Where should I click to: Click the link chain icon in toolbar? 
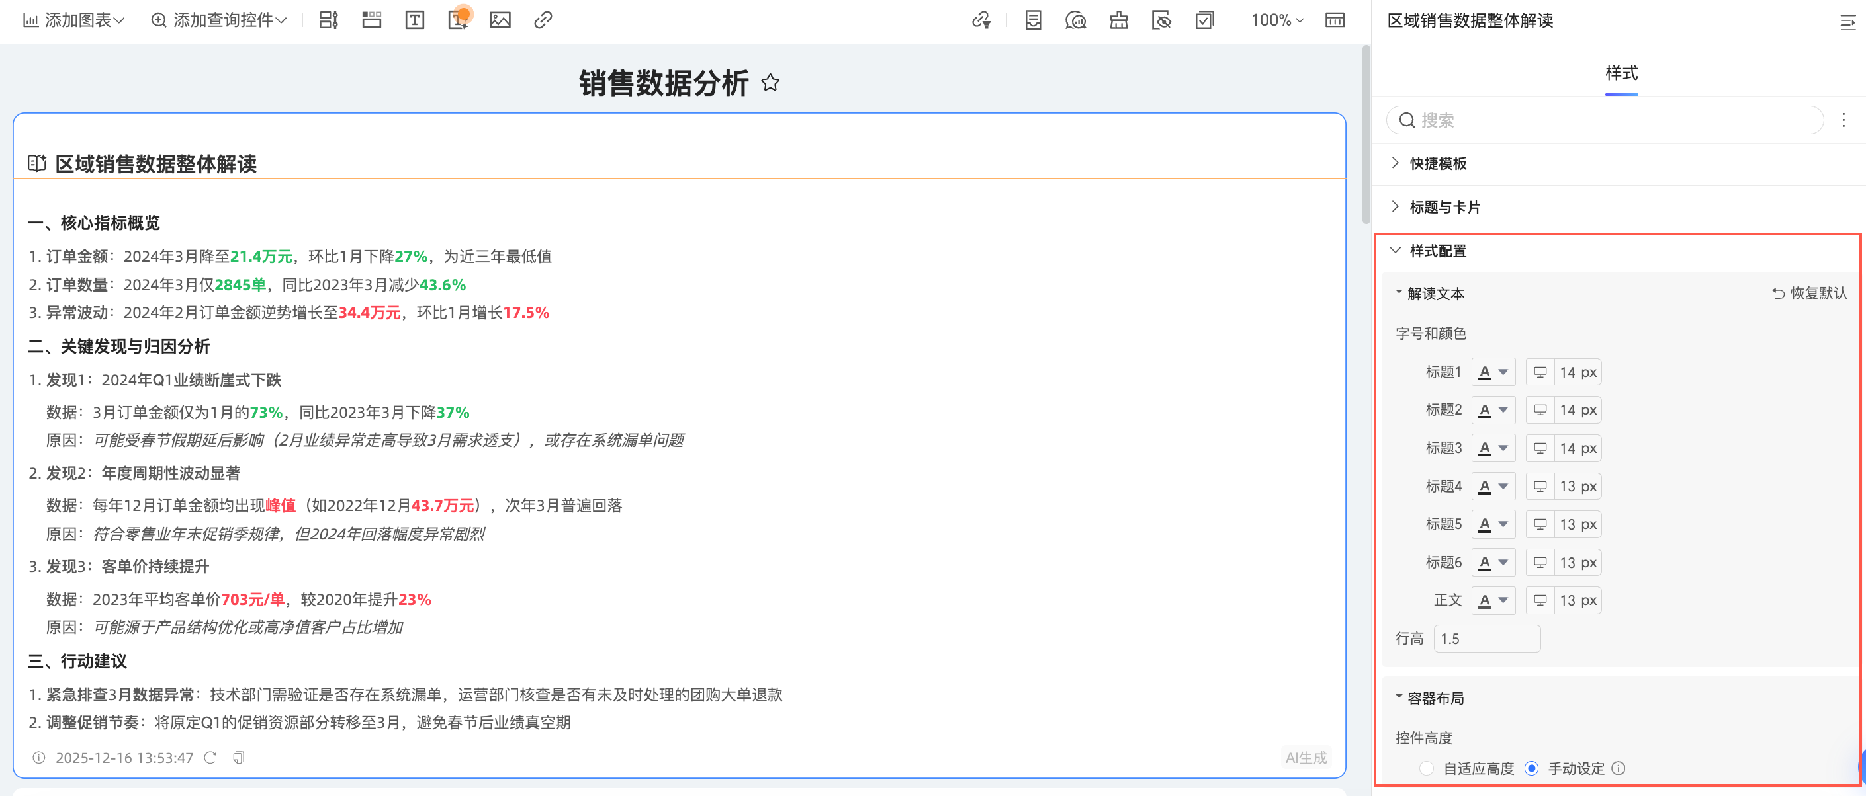(543, 20)
